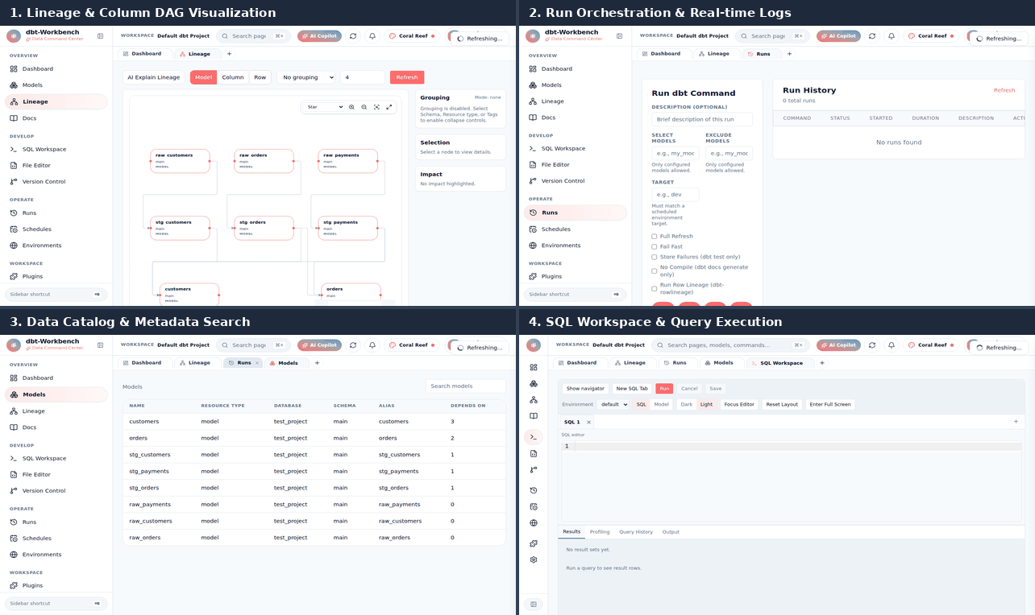Image resolution: width=1035 pixels, height=615 pixels.
Task: Click New SQL Tab button
Action: [632, 388]
